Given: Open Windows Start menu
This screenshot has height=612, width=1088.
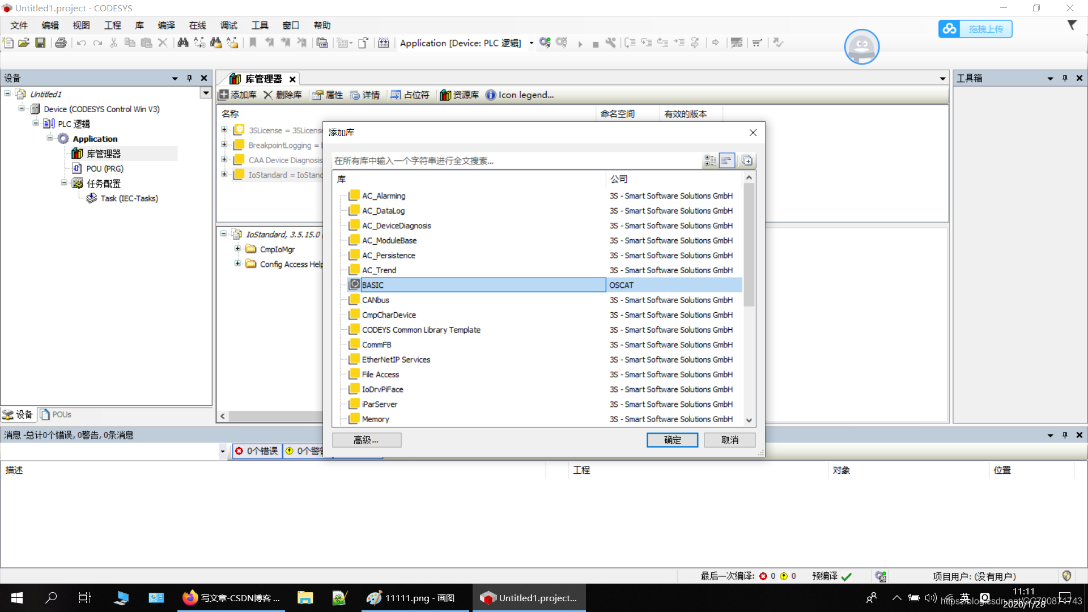Looking at the screenshot, I should [17, 598].
